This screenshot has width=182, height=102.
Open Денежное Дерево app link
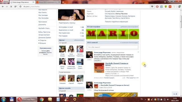pyautogui.click(x=45, y=38)
